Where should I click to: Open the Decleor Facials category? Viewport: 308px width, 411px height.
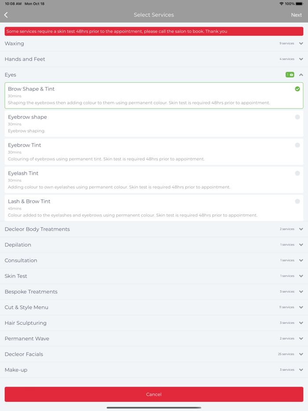point(24,354)
